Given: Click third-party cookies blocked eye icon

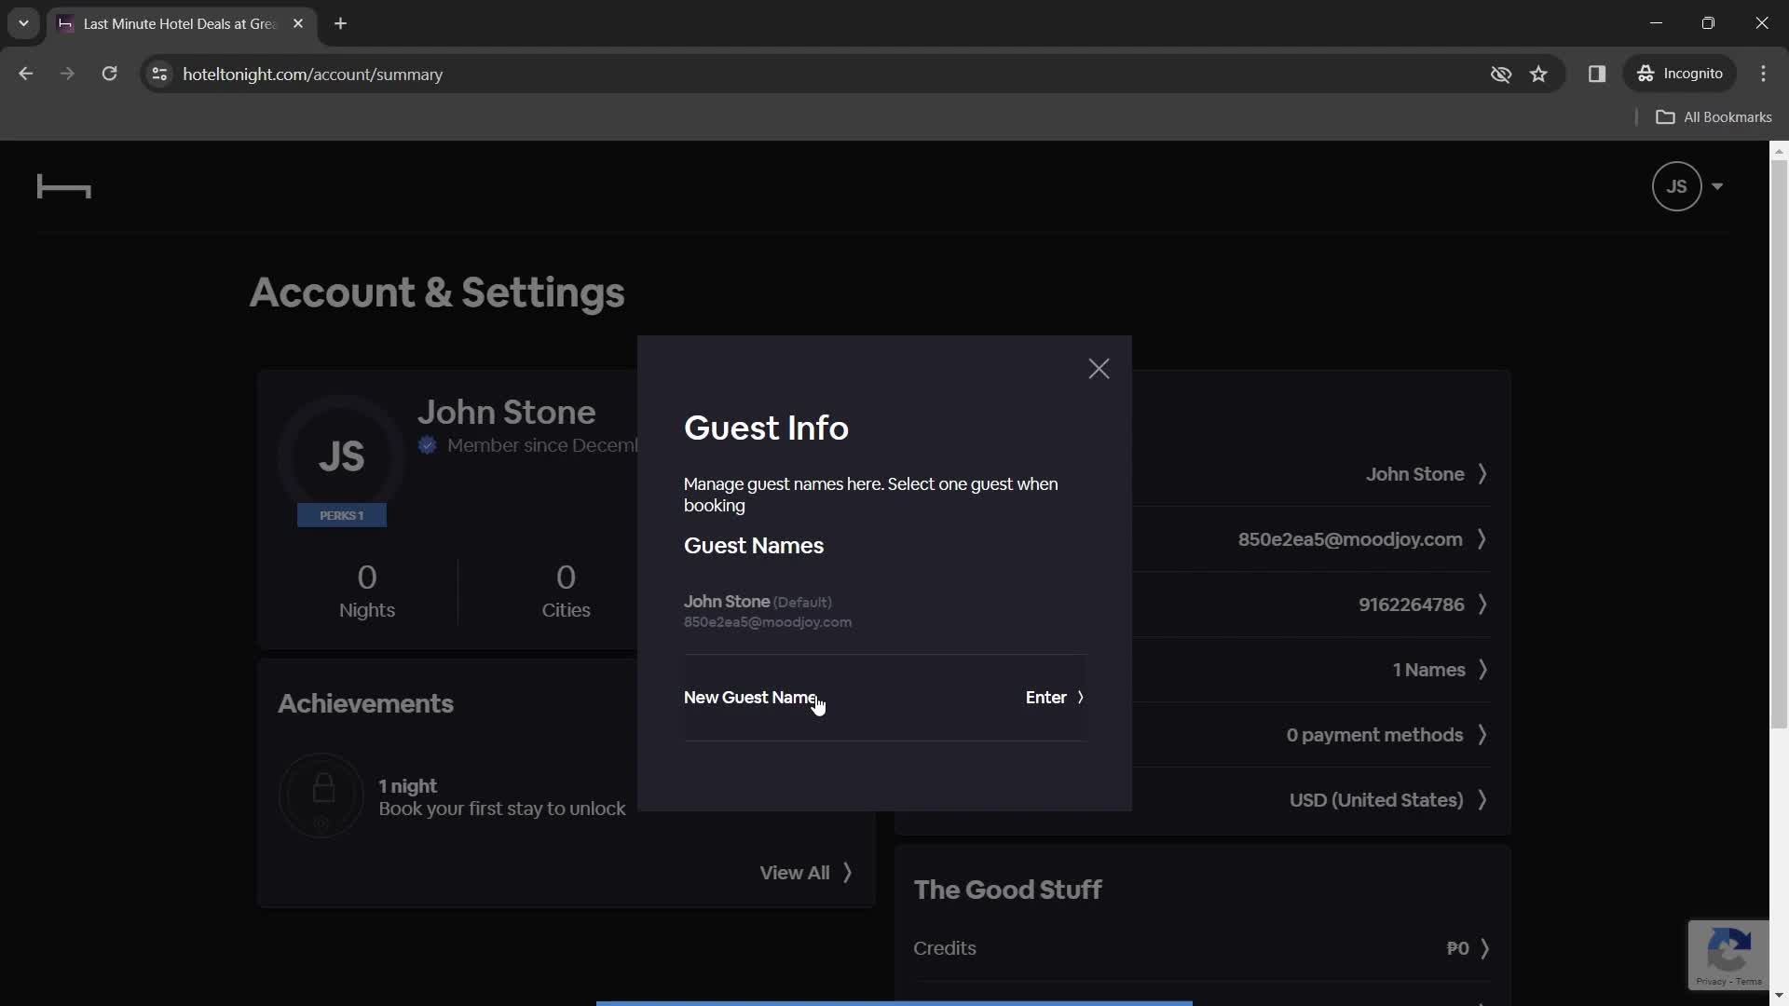Looking at the screenshot, I should tap(1500, 74).
